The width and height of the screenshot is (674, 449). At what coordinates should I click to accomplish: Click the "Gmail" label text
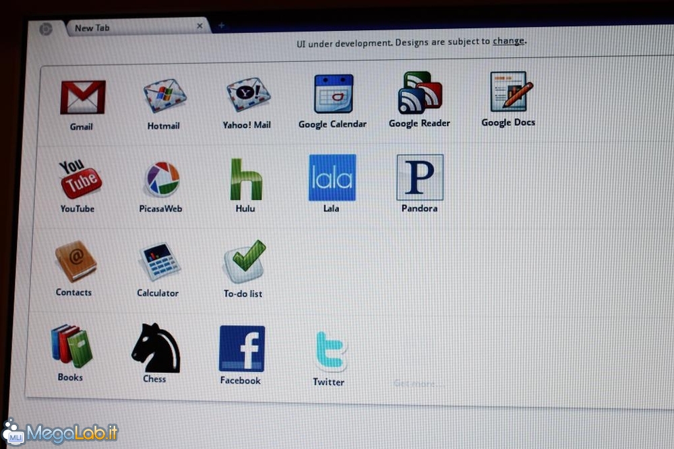(82, 127)
